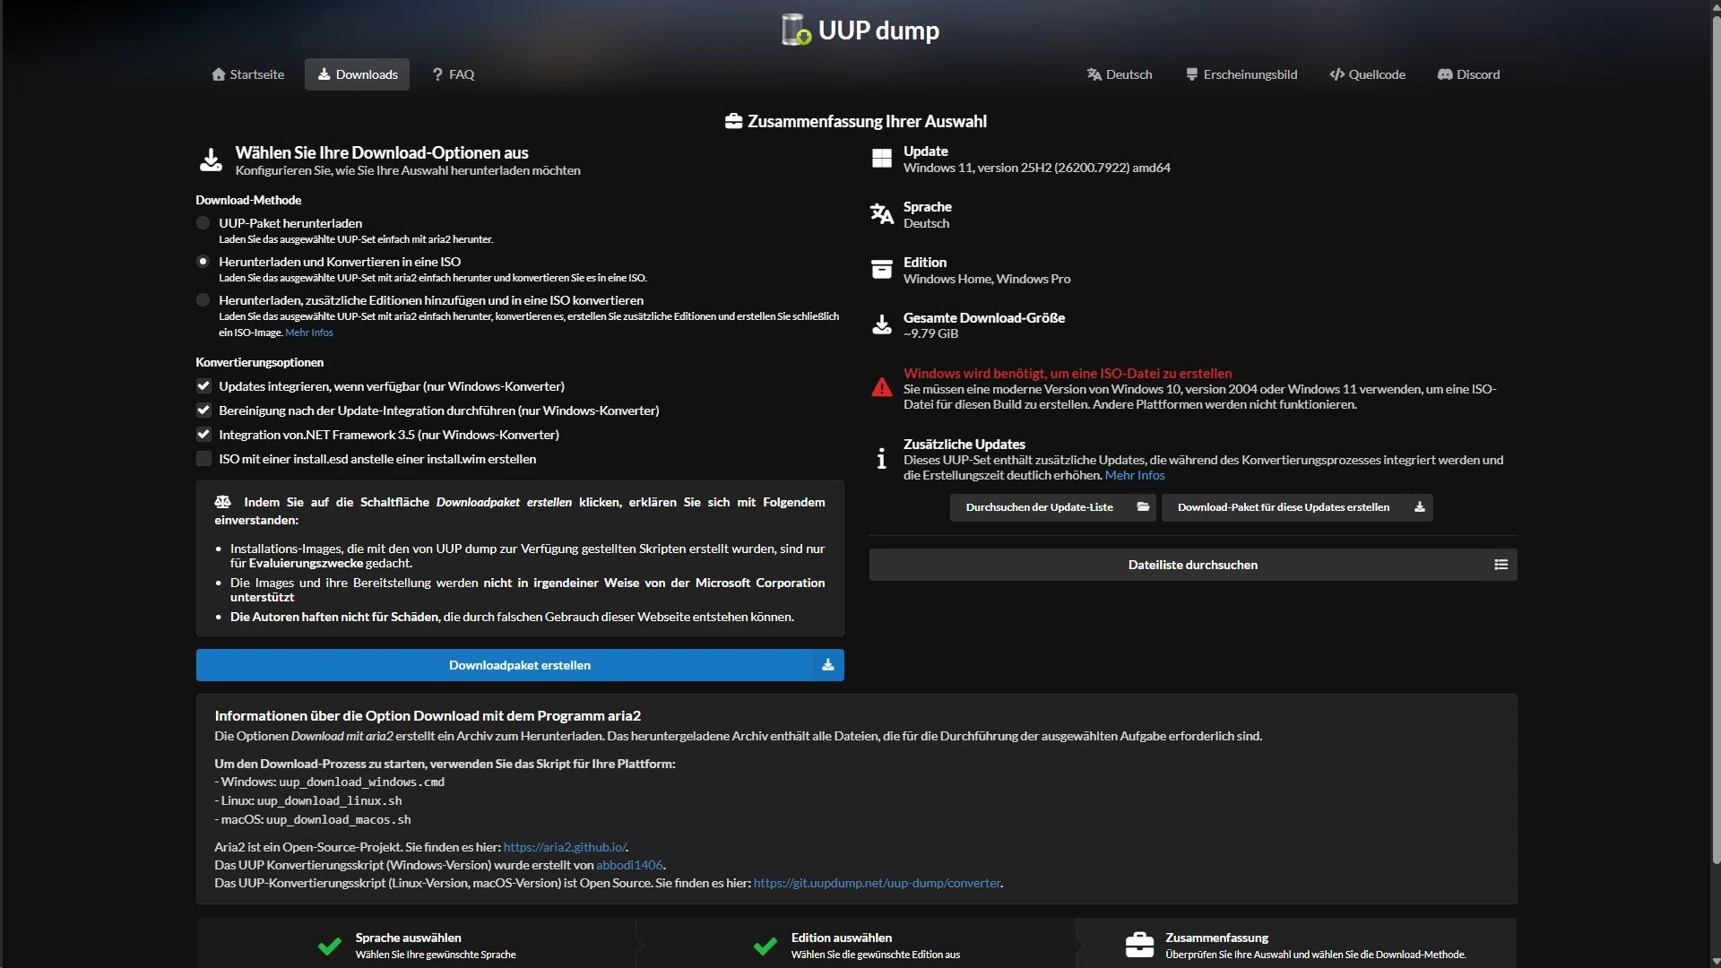
Task: Click the code brackets icon beside Quellcode
Action: (1337, 74)
